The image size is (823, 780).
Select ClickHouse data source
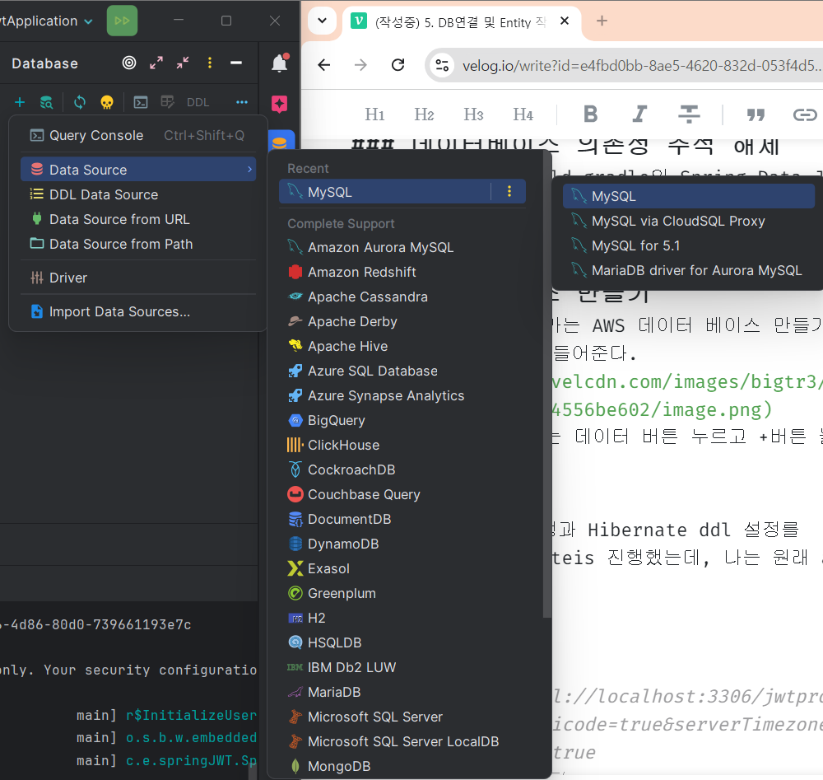(402, 445)
